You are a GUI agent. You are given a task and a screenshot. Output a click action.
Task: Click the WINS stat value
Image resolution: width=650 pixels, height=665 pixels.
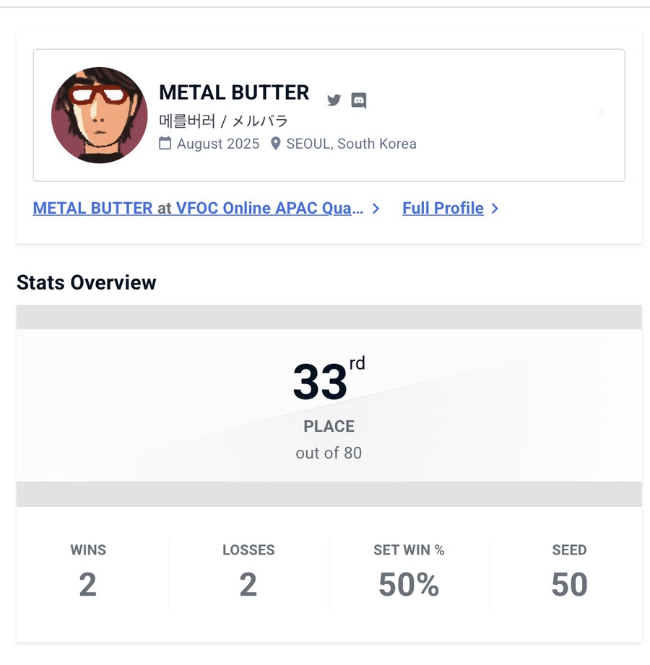point(87,584)
